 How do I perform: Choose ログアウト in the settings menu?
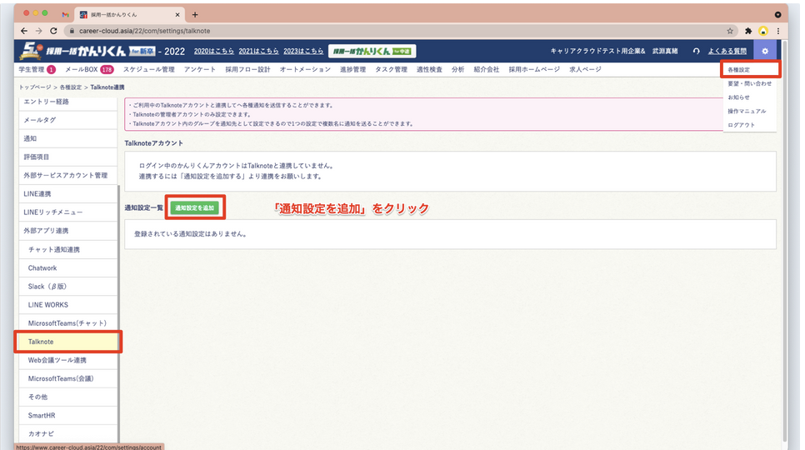740,124
